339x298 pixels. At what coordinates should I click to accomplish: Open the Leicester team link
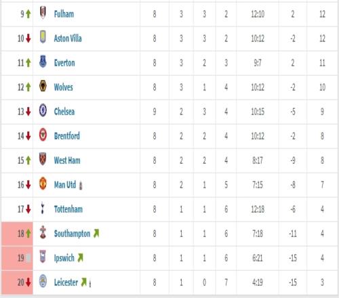pyautogui.click(x=66, y=282)
